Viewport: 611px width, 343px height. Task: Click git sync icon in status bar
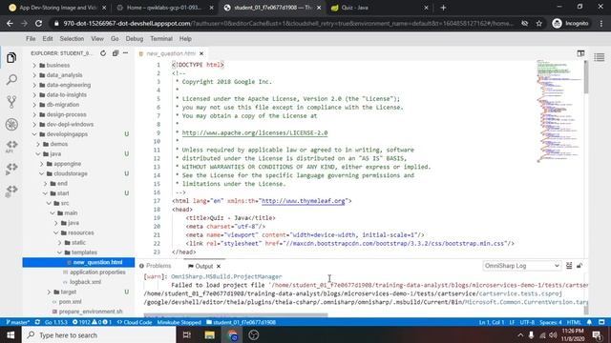37,322
